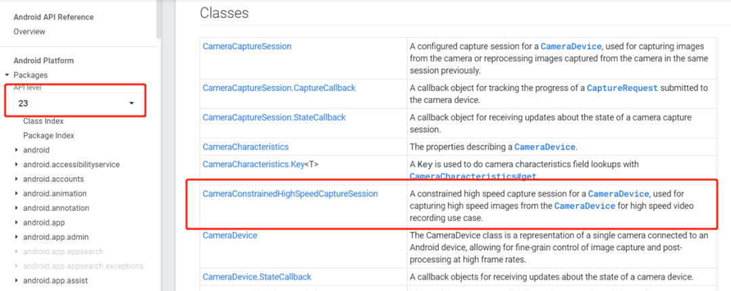Open CameraCaptureSession.StateCallback link

[274, 117]
